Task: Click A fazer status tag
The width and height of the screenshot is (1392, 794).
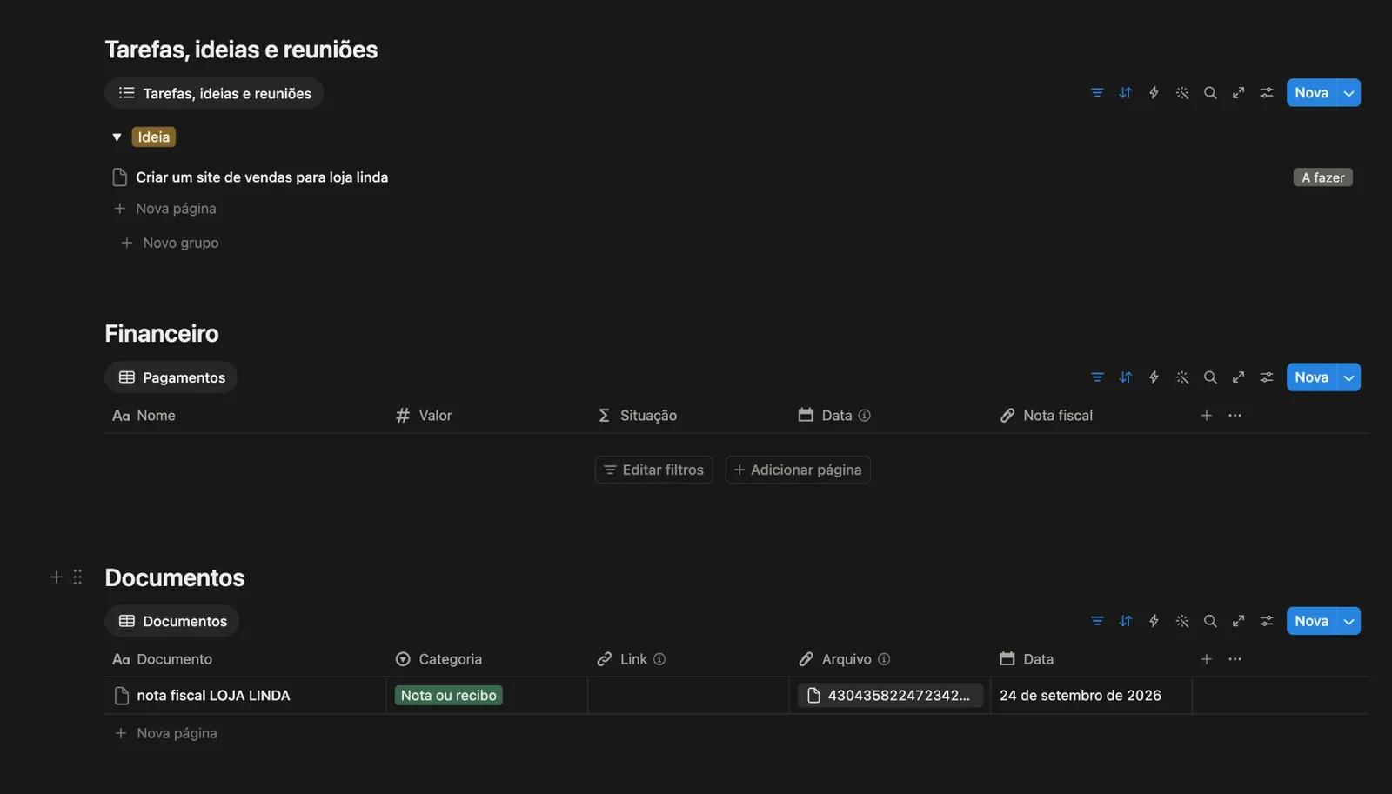Action: [1322, 177]
